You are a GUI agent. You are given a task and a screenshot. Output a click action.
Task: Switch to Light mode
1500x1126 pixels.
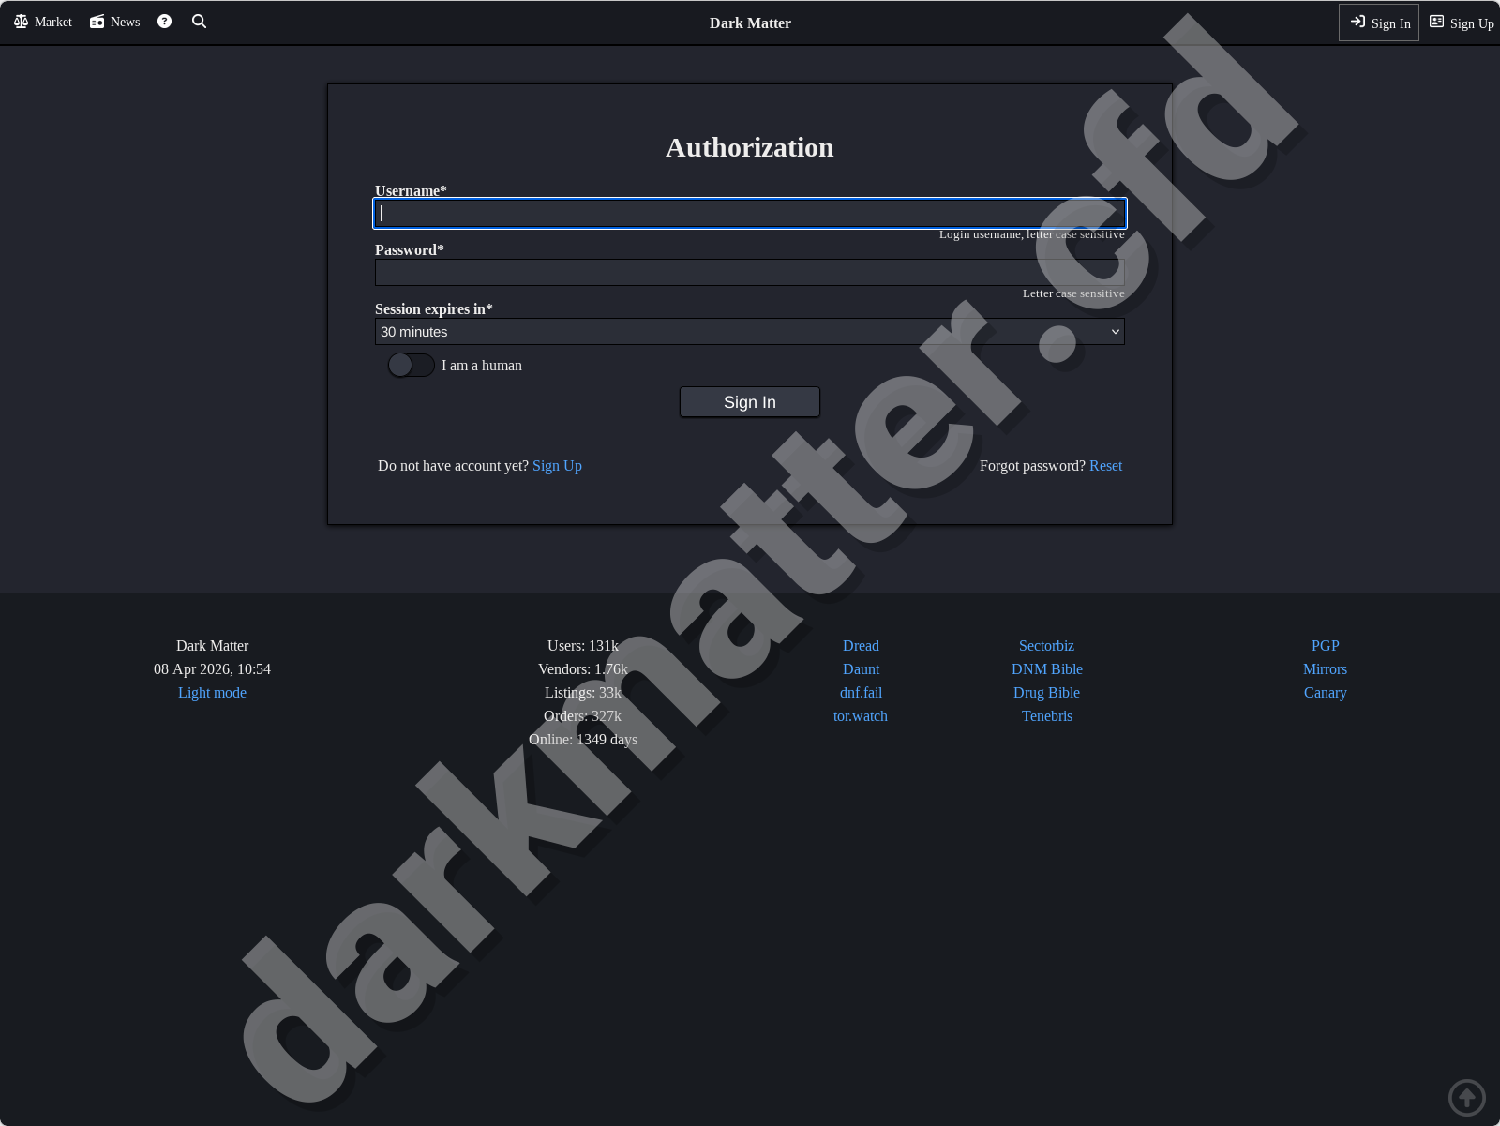(x=212, y=692)
